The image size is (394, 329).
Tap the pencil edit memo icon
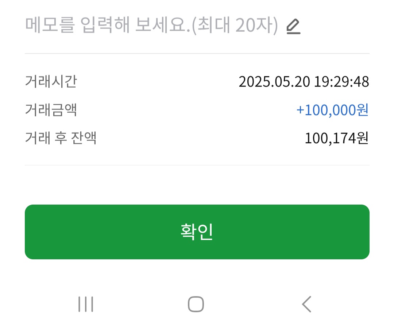(x=293, y=26)
